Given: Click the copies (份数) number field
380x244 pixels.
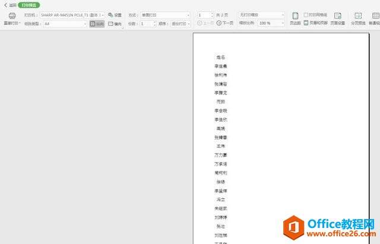Looking at the screenshot, I should coord(146,24).
